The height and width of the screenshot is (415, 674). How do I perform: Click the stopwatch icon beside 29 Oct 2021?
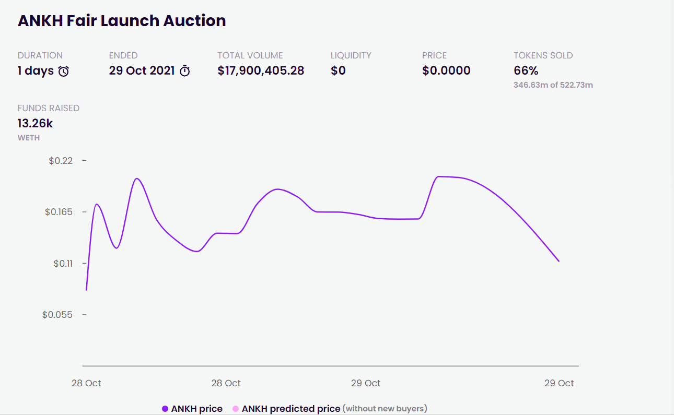(185, 71)
